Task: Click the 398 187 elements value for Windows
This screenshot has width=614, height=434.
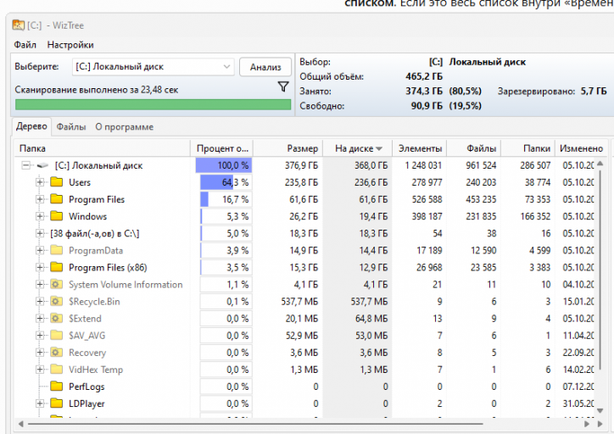Action: click(x=427, y=216)
